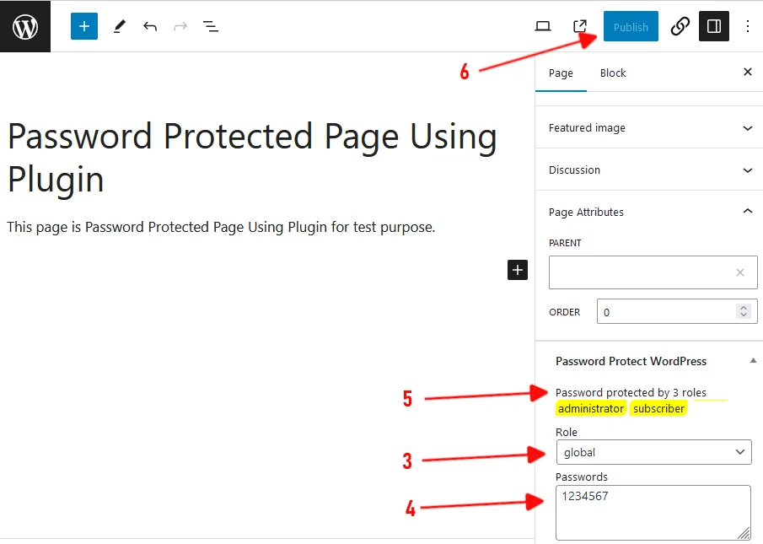Expand the Discussion panel
The height and width of the screenshot is (544, 763).
point(649,170)
